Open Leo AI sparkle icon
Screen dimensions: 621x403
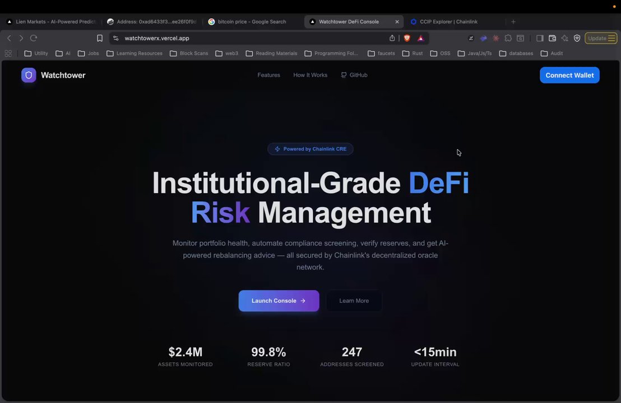point(565,38)
